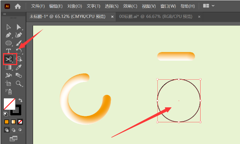Viewport: 240px width, 144px height.
Task: Open the 帮助(H) menu
Action: 187,6
